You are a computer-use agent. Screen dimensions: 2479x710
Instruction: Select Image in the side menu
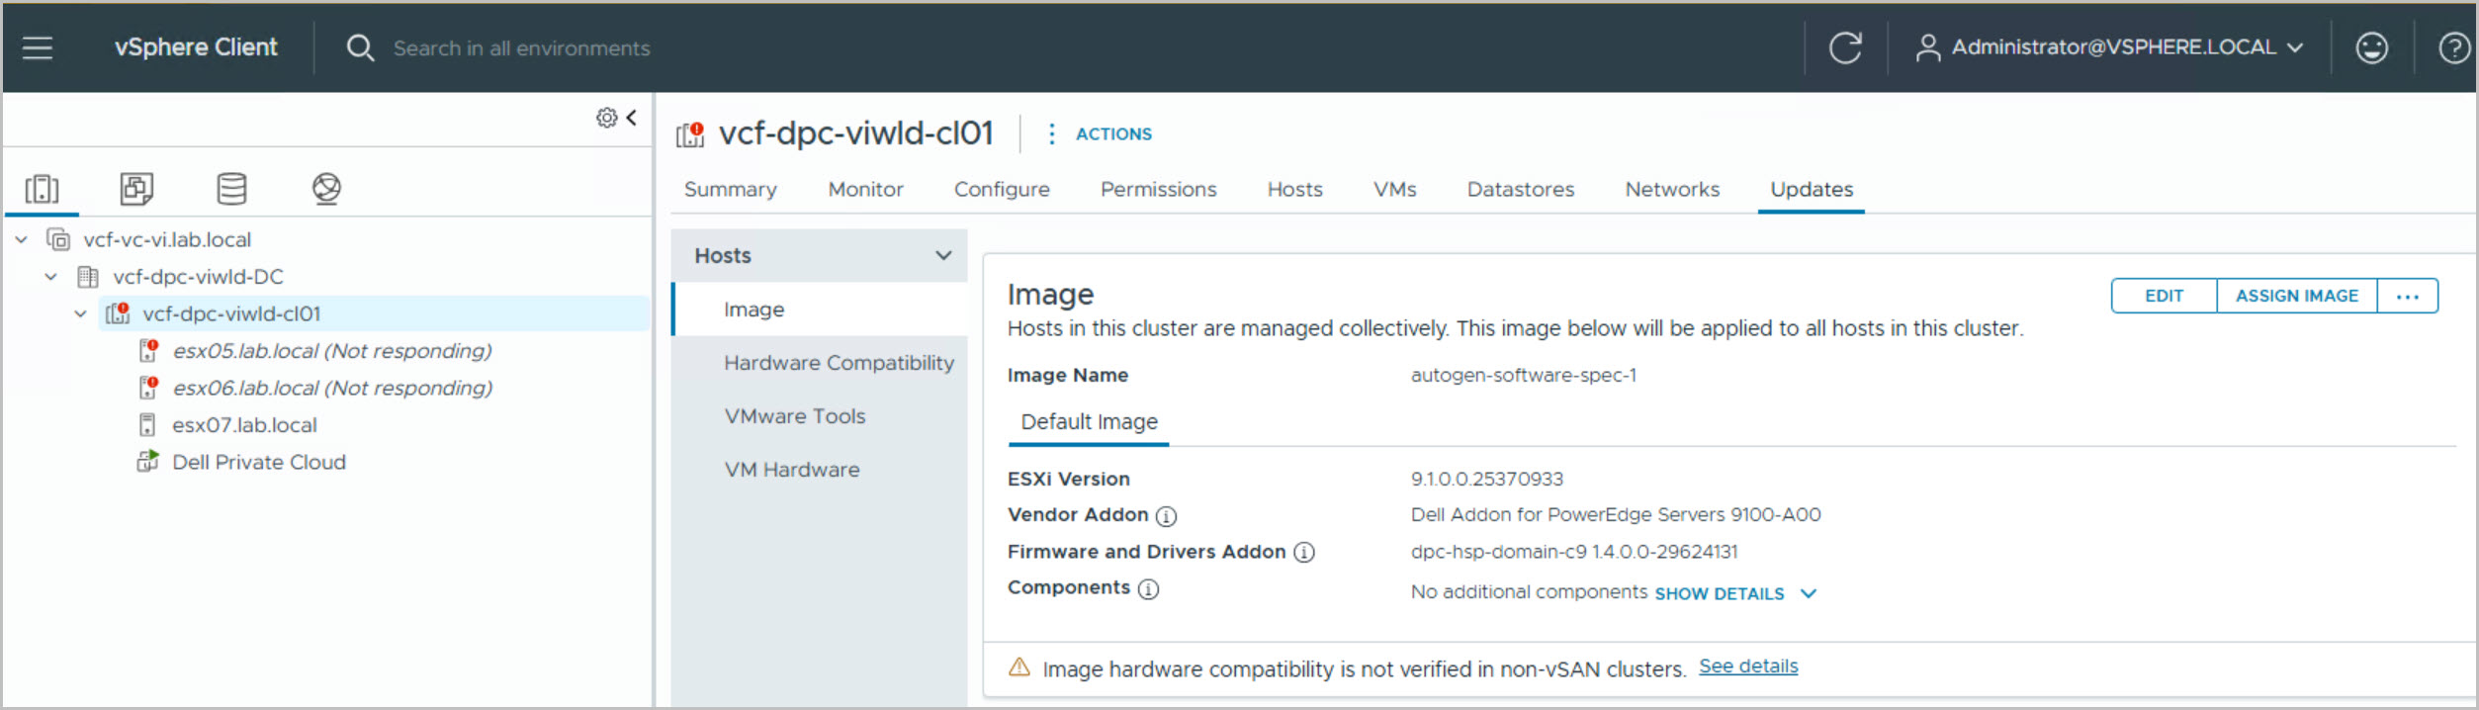(x=820, y=310)
